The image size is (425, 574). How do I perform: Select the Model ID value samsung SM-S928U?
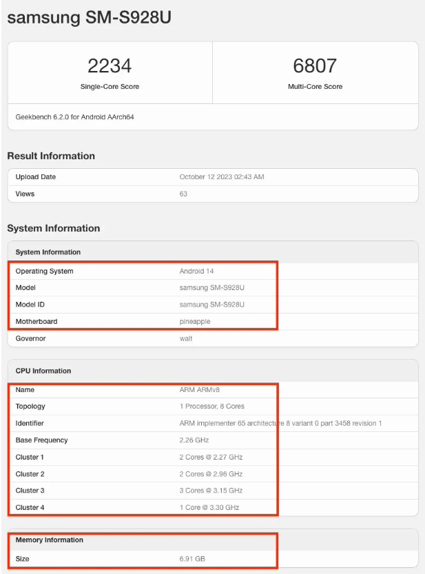(212, 305)
